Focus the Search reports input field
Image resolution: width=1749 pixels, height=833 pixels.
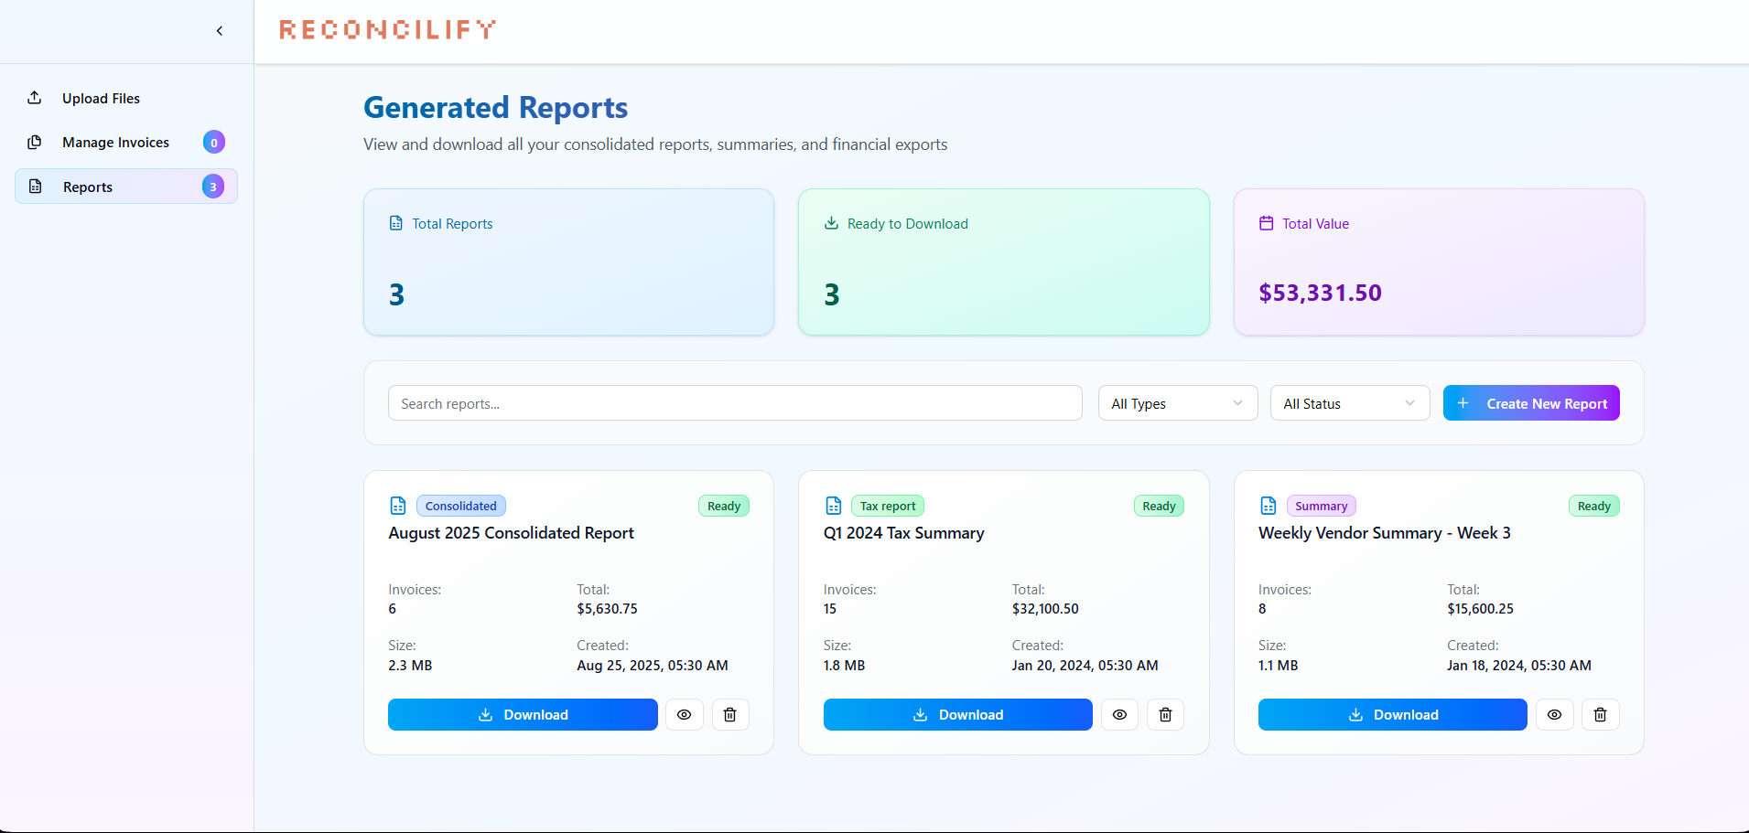click(735, 403)
